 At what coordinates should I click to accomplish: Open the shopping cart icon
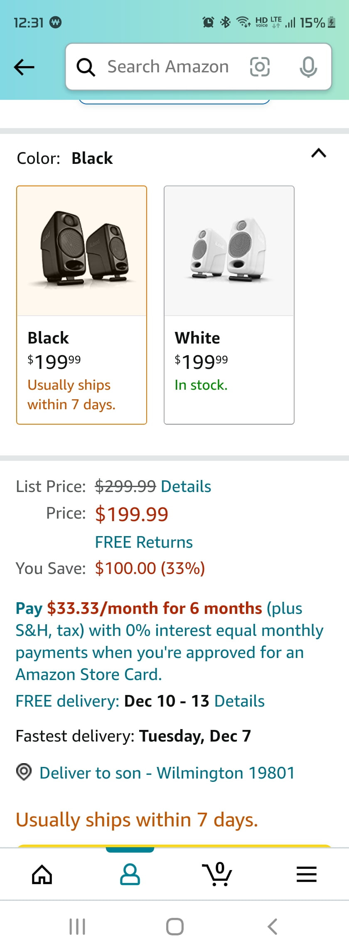tap(217, 874)
